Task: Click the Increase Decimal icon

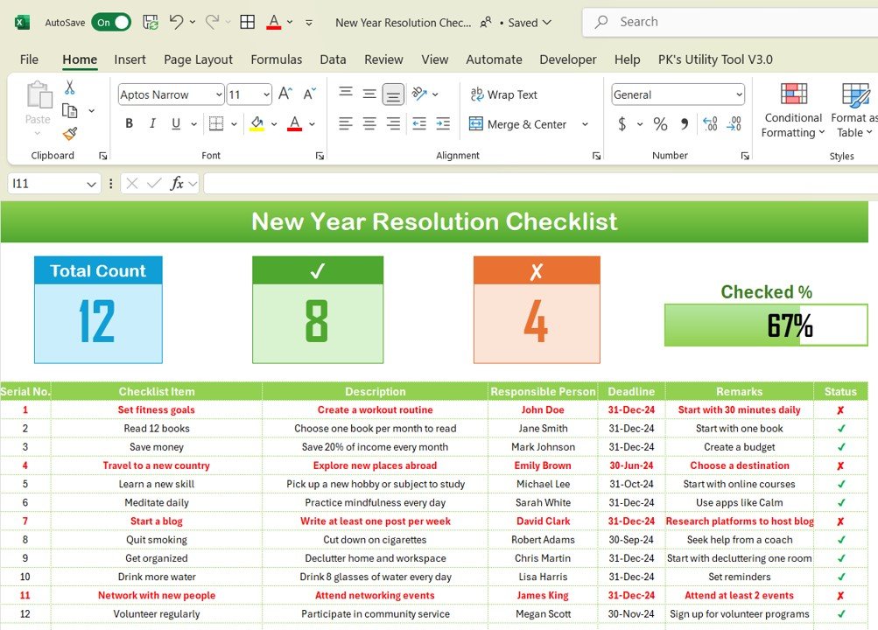Action: 709,124
